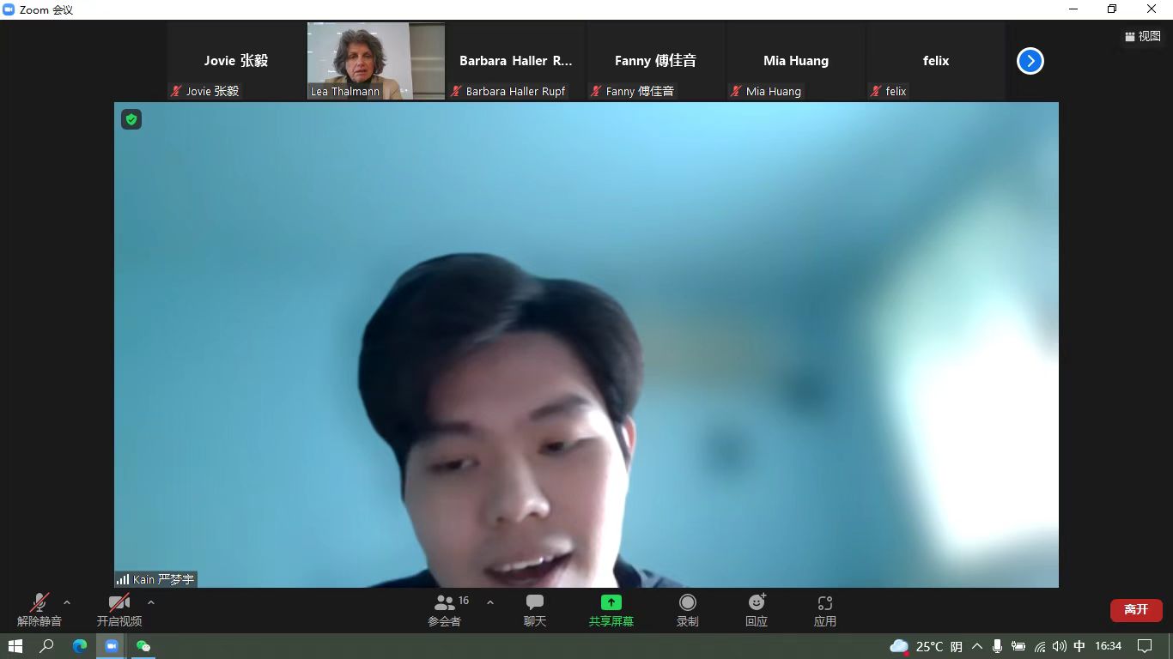Start 共享屏幕 screen sharing
This screenshot has height=659, width=1173.
tap(611, 610)
